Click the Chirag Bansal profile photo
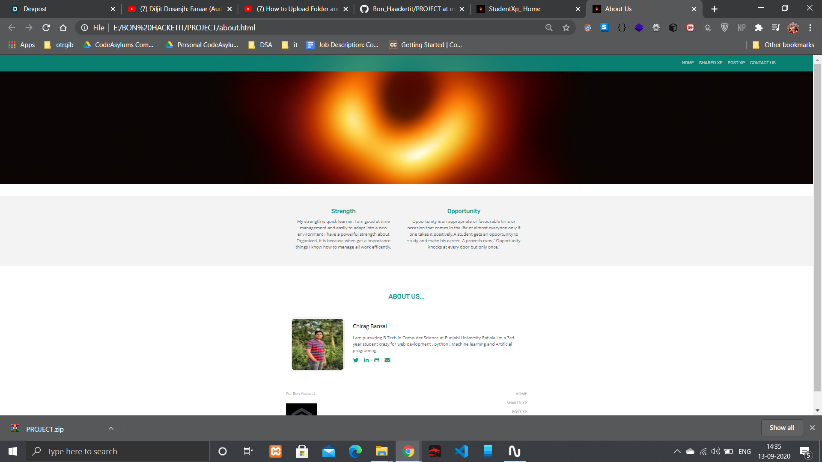822x462 pixels. click(318, 344)
